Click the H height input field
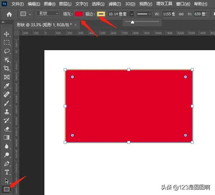The image size is (215, 195). tap(200, 14)
